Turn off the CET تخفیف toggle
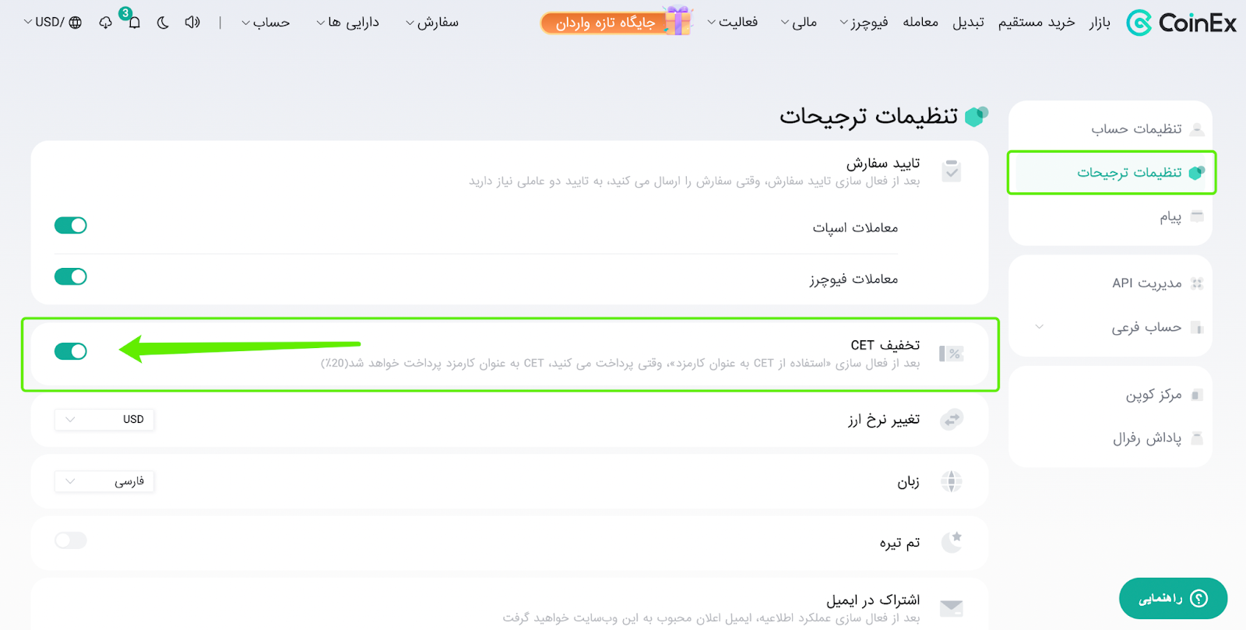 [71, 351]
